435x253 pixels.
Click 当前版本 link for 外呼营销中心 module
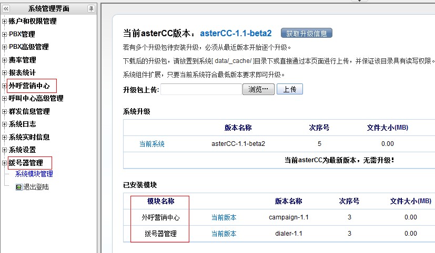[224, 217]
